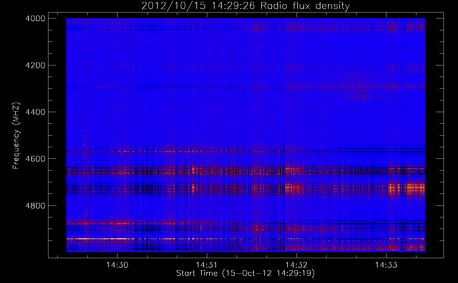Click the 14:32 time tick label
Image resolution: width=458 pixels, height=283 pixels.
coord(296,265)
